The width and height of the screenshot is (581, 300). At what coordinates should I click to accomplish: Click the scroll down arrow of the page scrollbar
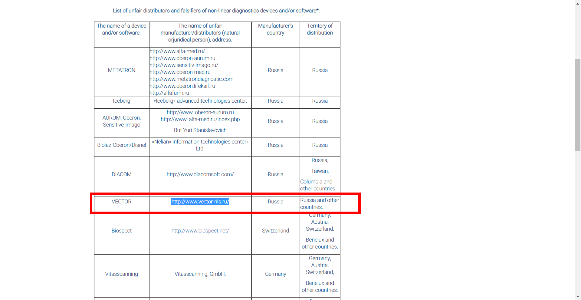[x=578, y=297]
